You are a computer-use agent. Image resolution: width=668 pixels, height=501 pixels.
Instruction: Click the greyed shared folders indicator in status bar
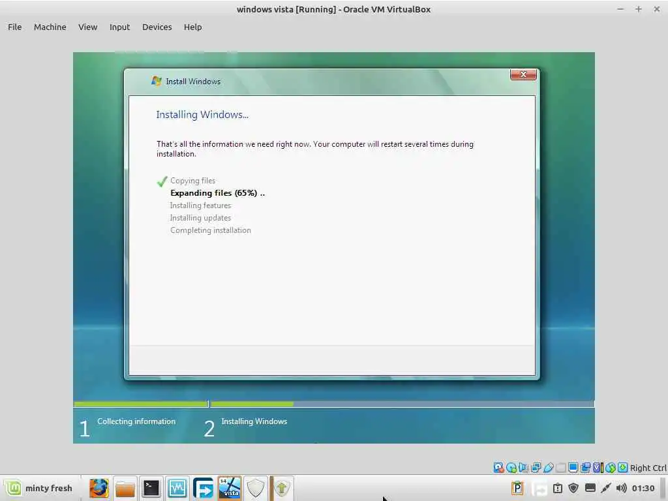coord(560,468)
